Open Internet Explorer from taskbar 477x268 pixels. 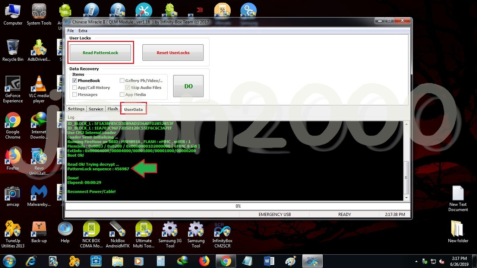[x=32, y=261]
